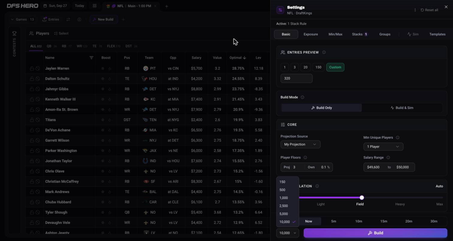453x241 pixels.
Task: Open the Settings three-dot options menu
Action: [x=415, y=10]
